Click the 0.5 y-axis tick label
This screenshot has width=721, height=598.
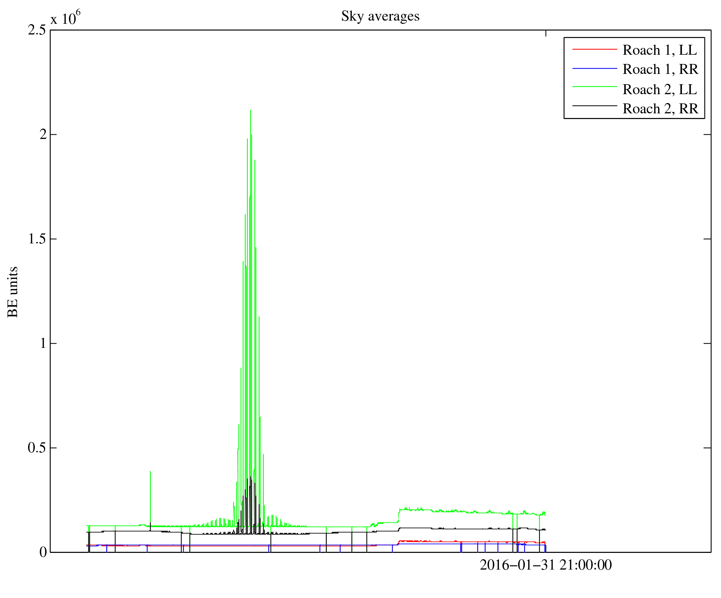pos(37,448)
